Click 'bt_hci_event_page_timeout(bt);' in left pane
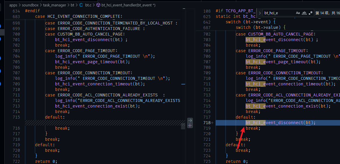The height and width of the screenshot is (164, 340). pos(93,62)
